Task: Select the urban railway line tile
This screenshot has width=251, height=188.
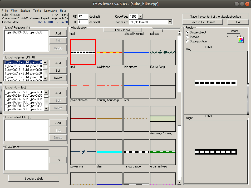Action: [x=163, y=152]
